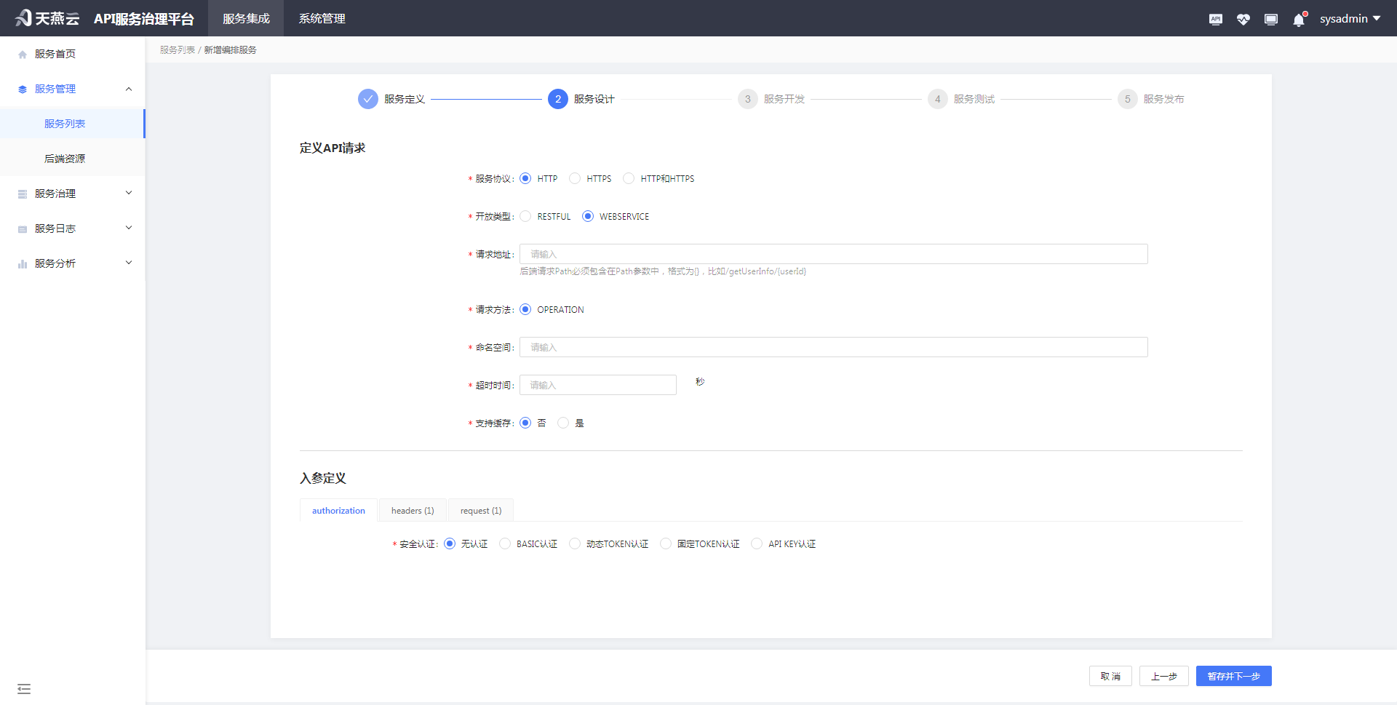Enable cache support by selecting 是

click(563, 422)
